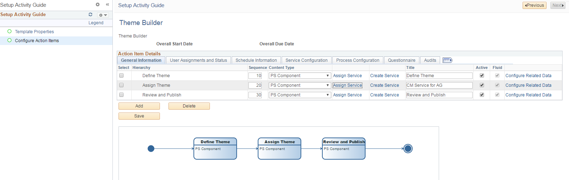569x180 pixels.
Task: Open Configure Related Data for Assign Theme
Action: click(x=528, y=85)
